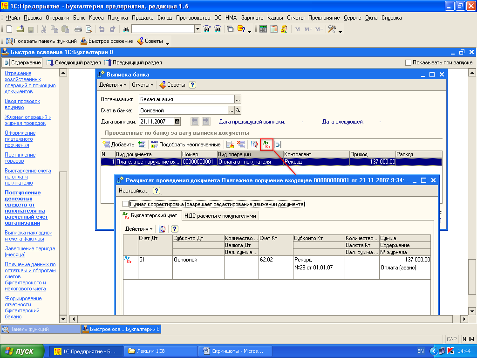
Task: Click the 1C help question icon in toolbar
Action: tap(241, 29)
